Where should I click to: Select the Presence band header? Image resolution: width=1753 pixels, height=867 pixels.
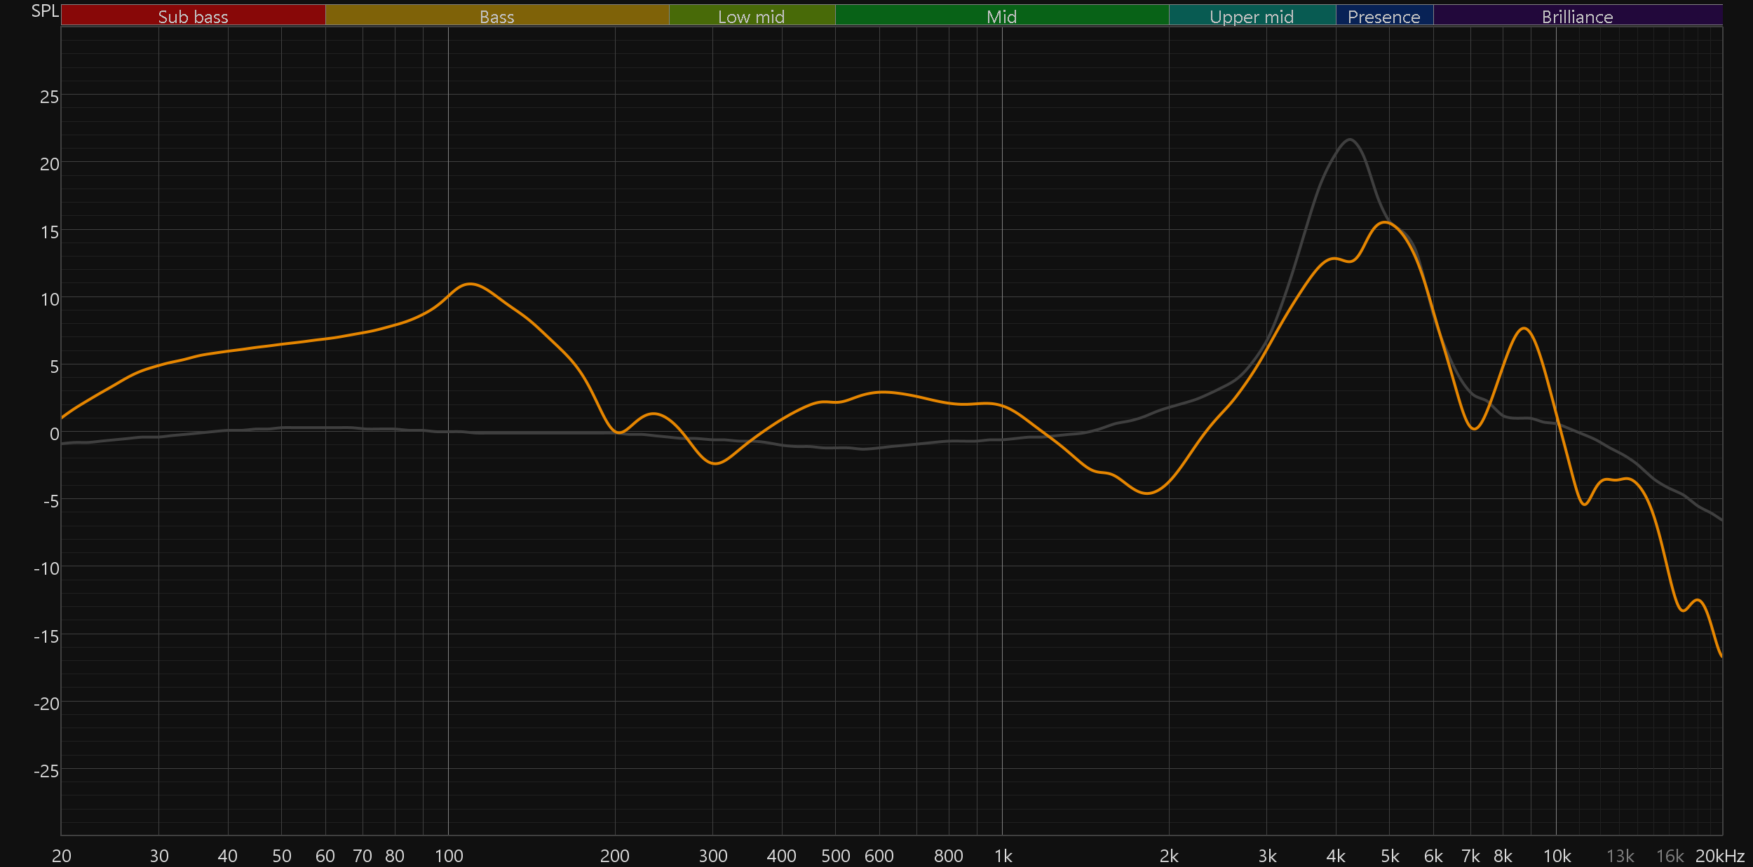[x=1383, y=16]
